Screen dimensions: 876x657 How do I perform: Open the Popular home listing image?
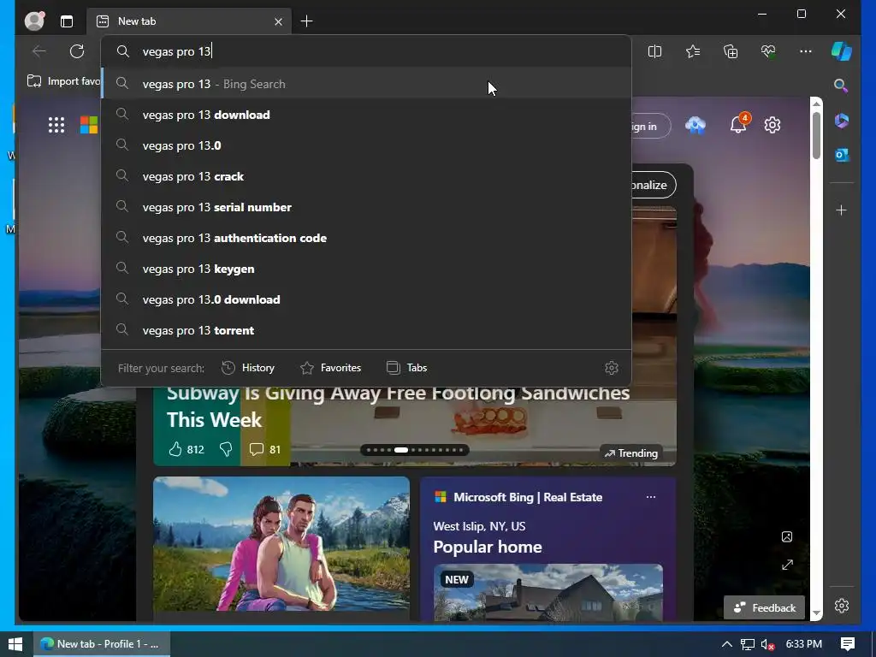(x=548, y=592)
